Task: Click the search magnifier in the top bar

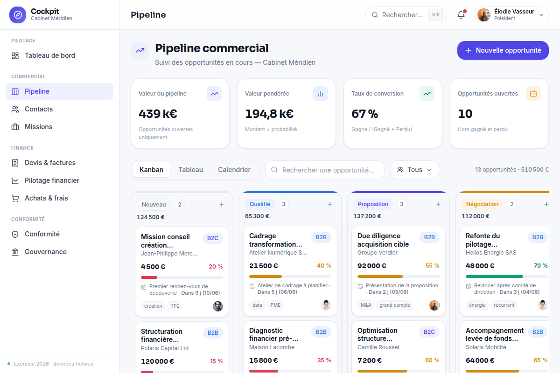Action: [375, 15]
